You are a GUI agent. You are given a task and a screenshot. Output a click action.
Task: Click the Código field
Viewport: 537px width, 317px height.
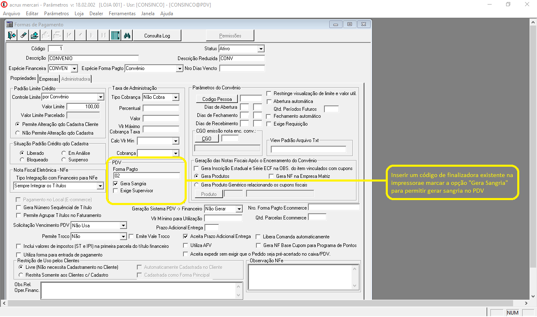56,49
